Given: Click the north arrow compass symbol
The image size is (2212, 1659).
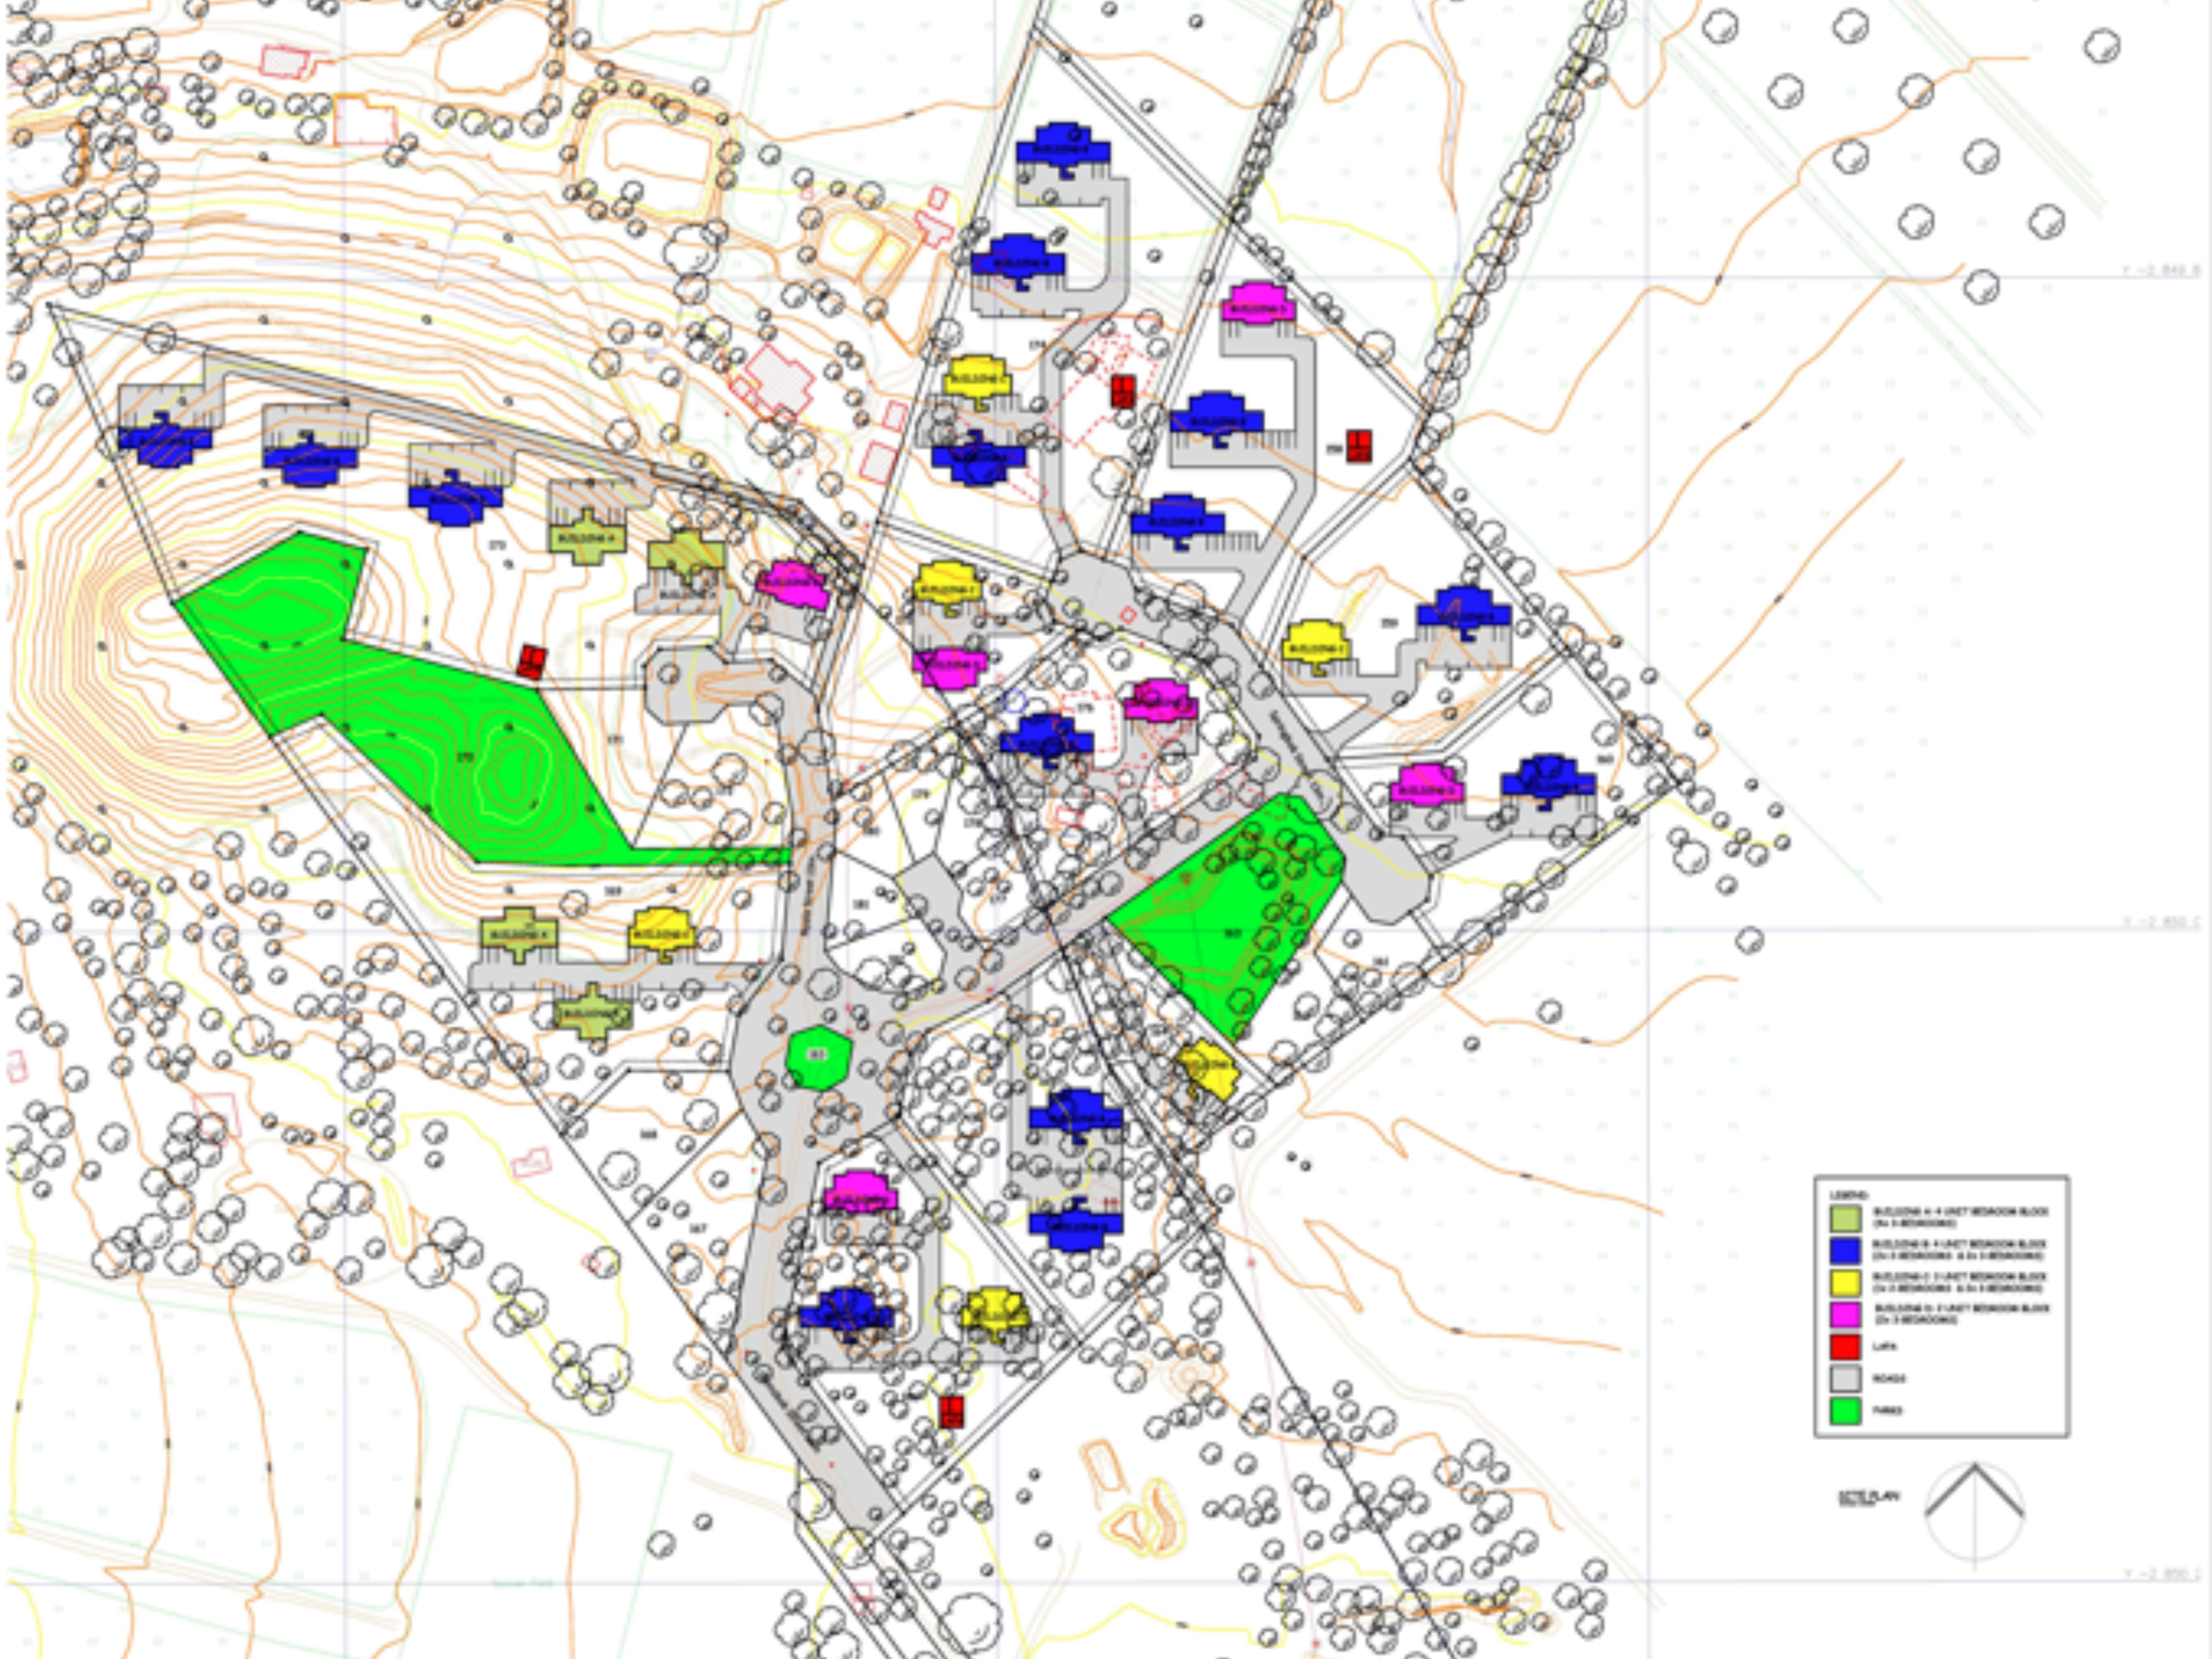Looking at the screenshot, I should click(x=1974, y=1511).
